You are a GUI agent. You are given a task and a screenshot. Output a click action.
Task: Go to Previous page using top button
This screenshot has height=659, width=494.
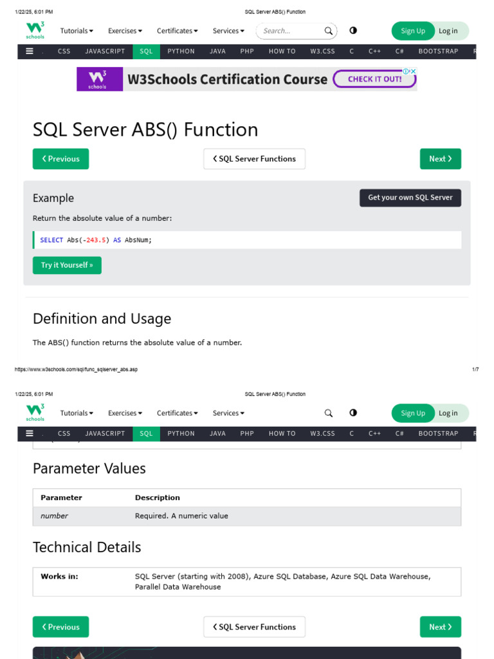60,159
